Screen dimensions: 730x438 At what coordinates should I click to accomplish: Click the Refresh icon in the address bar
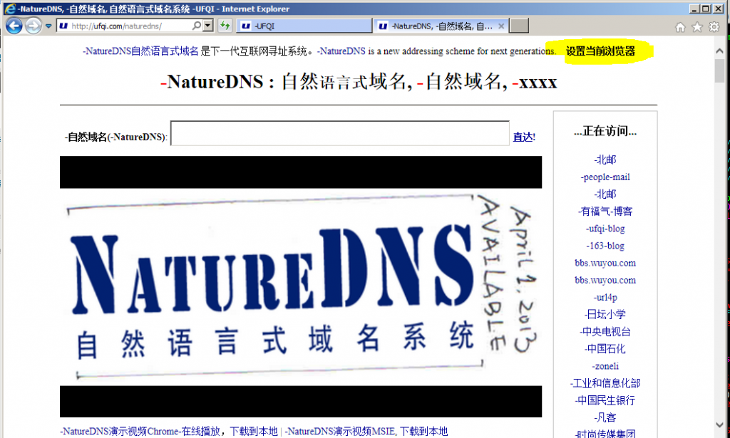(225, 25)
